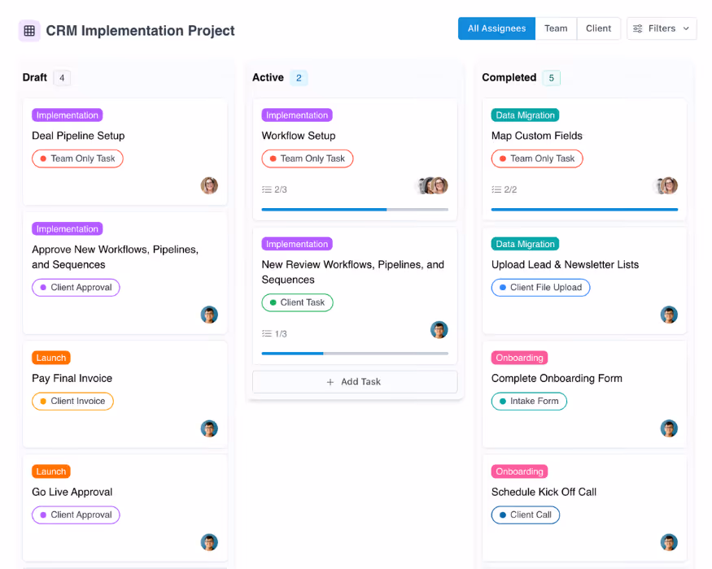Click the 2/2 checklist icon on Map Custom Fields

click(x=496, y=189)
